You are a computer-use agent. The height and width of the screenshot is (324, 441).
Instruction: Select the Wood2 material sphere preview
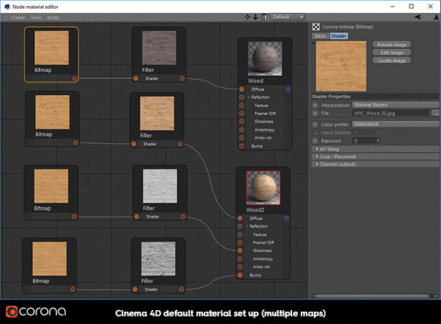click(x=264, y=188)
